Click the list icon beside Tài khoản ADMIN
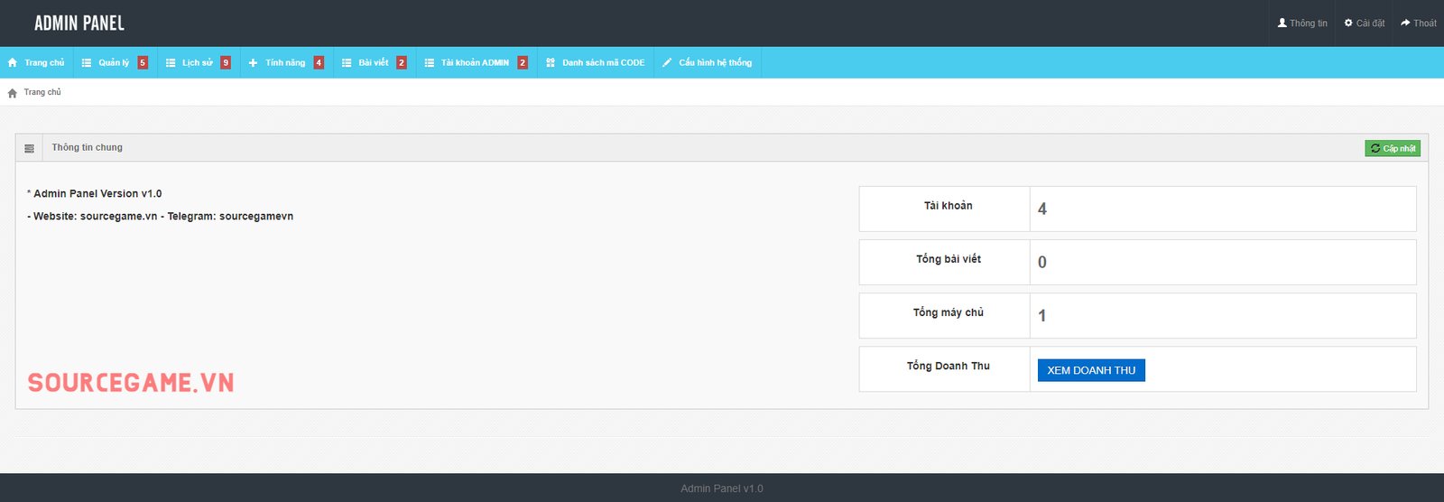Image resolution: width=1444 pixels, height=502 pixels. coord(430,63)
